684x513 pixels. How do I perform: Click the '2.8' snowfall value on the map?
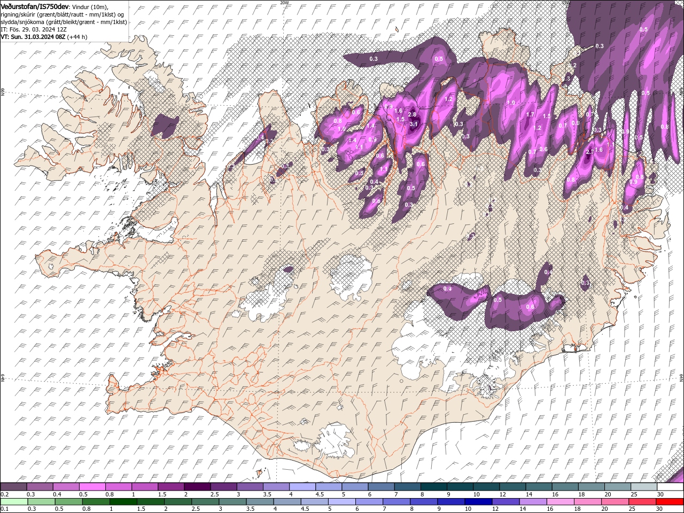click(412, 114)
